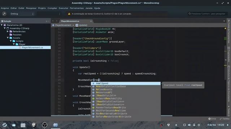
Task: Click the Scripts folder icon
Action: 14,41
